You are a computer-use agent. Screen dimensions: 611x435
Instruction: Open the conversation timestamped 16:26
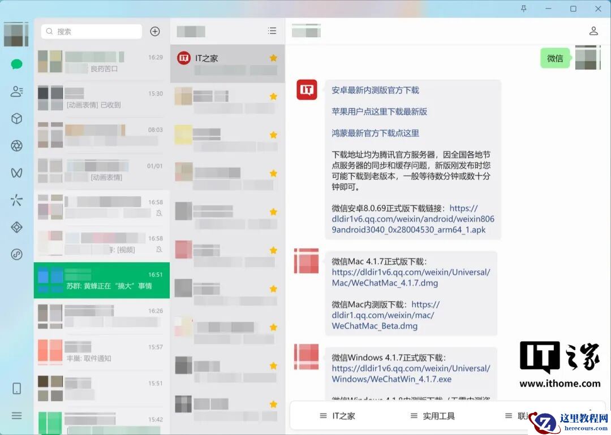pos(102,316)
